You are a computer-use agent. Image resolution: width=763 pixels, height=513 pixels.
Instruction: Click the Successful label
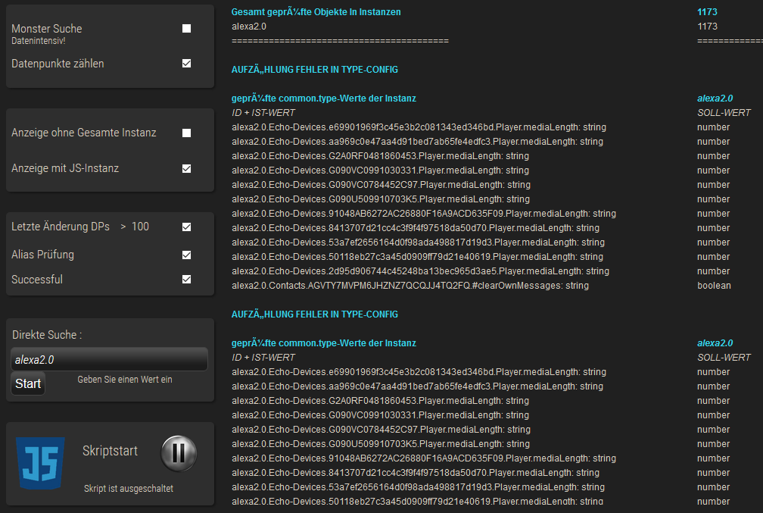(x=37, y=279)
